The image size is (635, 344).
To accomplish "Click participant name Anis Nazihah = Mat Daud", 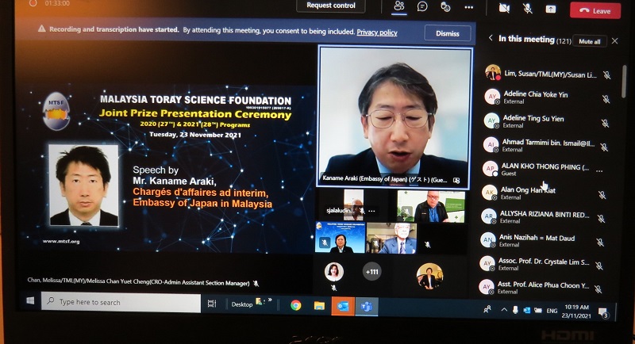I will (537, 238).
